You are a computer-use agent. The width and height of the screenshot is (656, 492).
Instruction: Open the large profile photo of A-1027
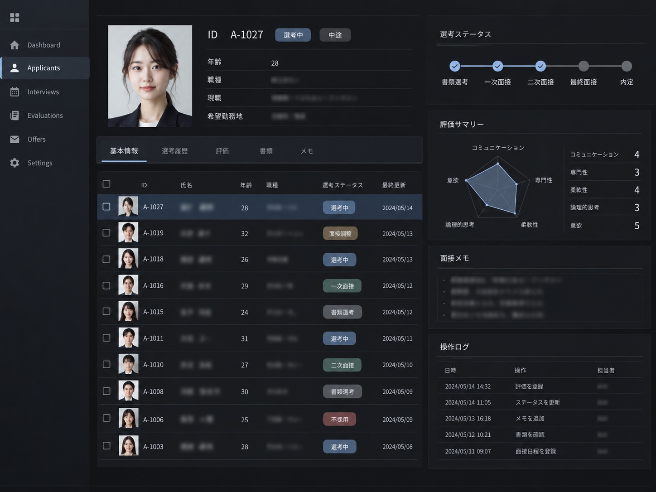click(150, 76)
